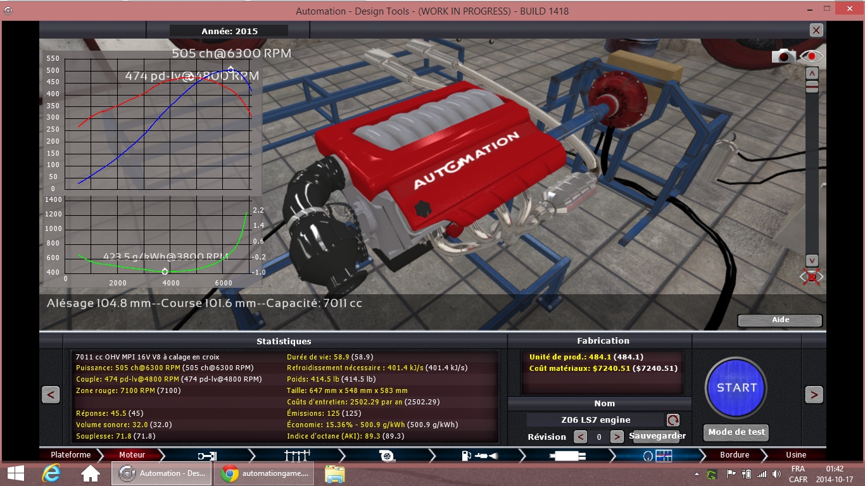Click the fuel consumption minimum marker
The height and width of the screenshot is (486, 865).
click(165, 271)
